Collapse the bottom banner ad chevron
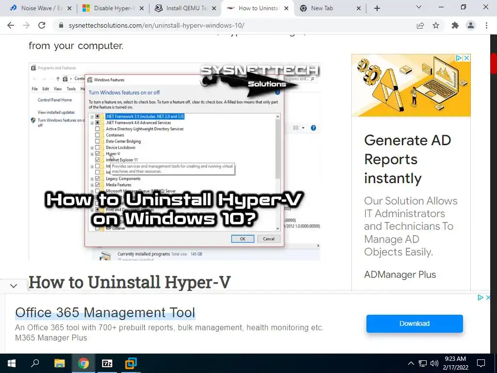The width and height of the screenshot is (497, 373). (13, 286)
